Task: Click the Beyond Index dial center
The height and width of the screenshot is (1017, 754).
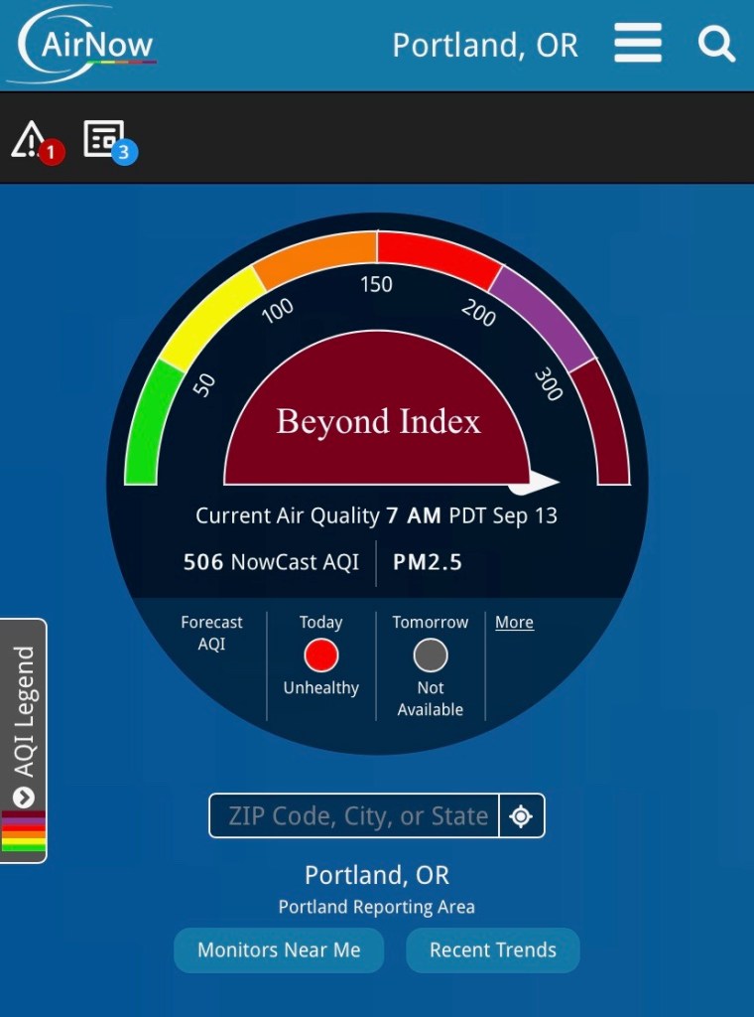Action: point(377,420)
